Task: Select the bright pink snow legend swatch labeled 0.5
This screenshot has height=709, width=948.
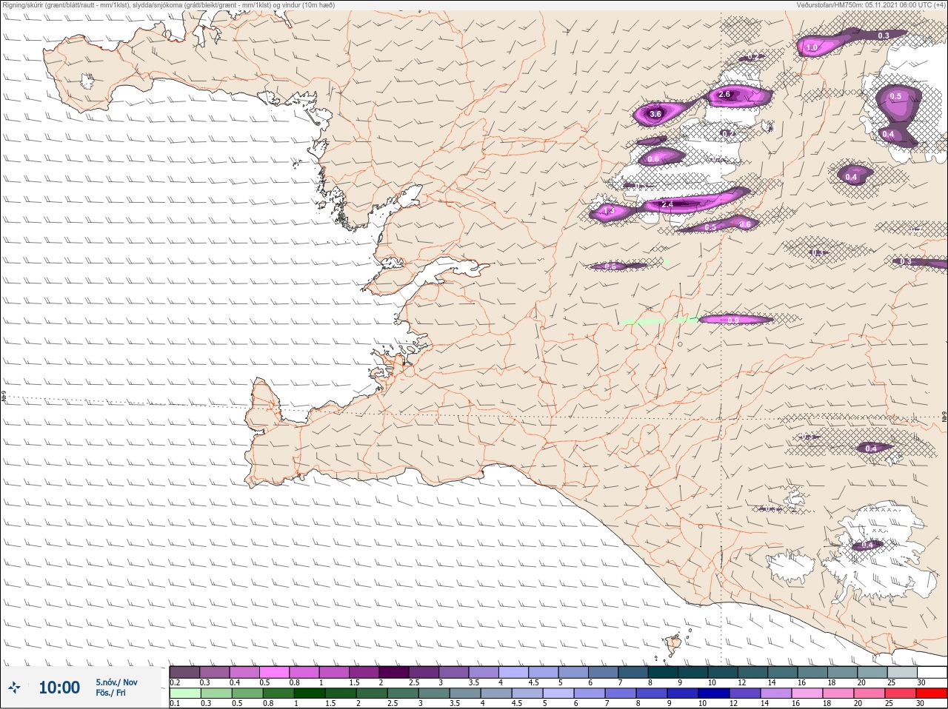Action: [x=274, y=671]
